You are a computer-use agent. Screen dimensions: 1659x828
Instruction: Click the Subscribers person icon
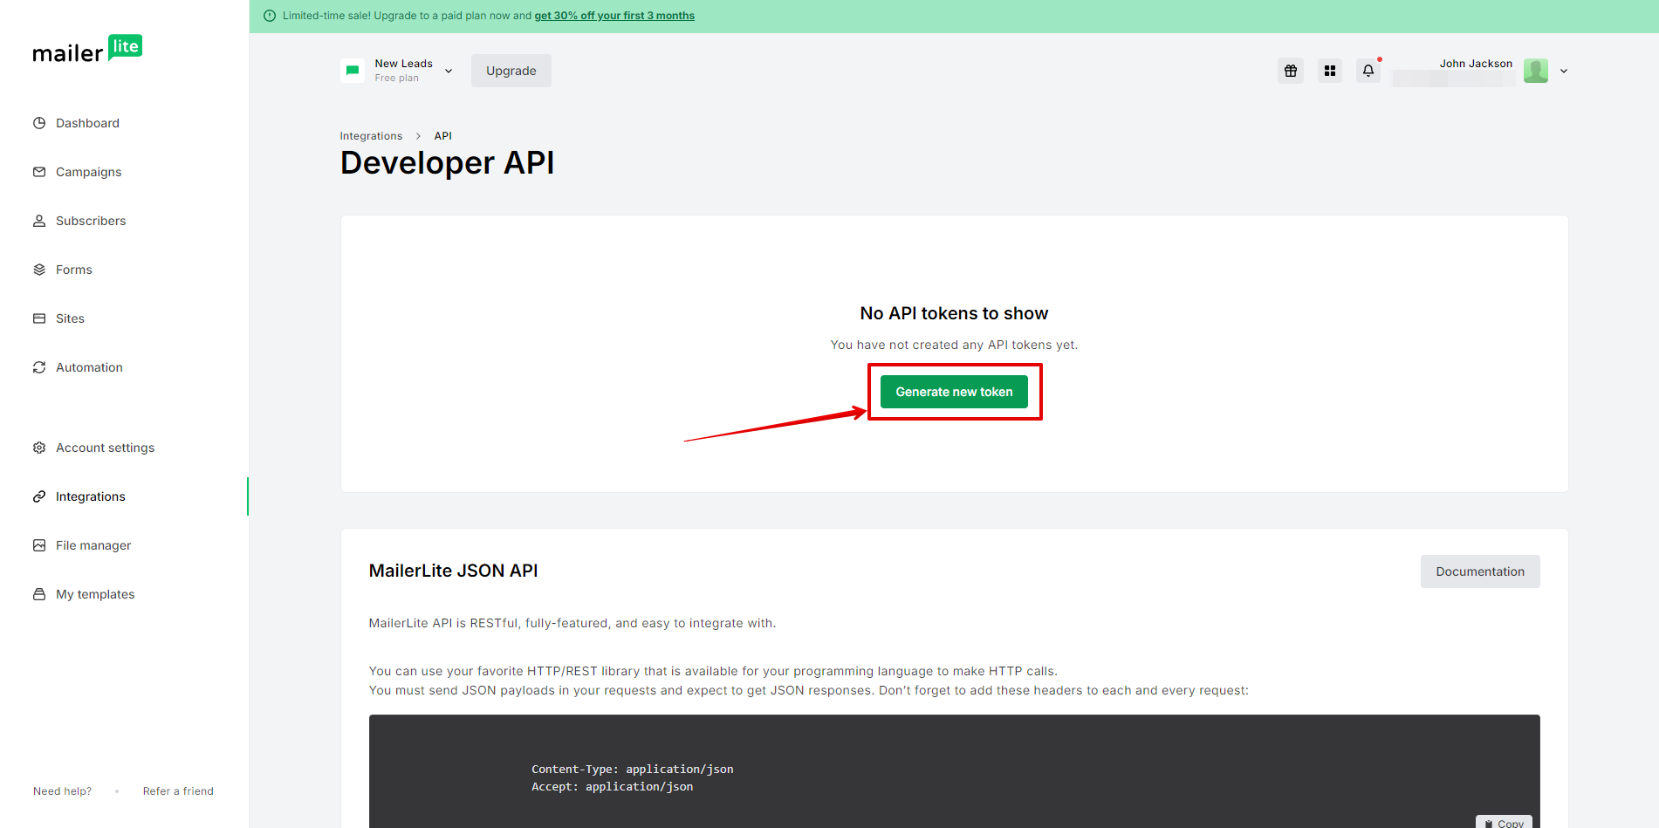tap(39, 221)
